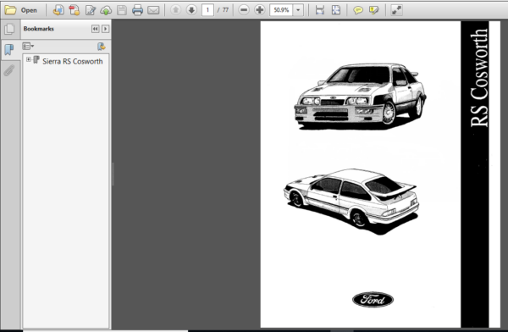Click the Zoom in plus button
The height and width of the screenshot is (332, 508).
pos(260,10)
